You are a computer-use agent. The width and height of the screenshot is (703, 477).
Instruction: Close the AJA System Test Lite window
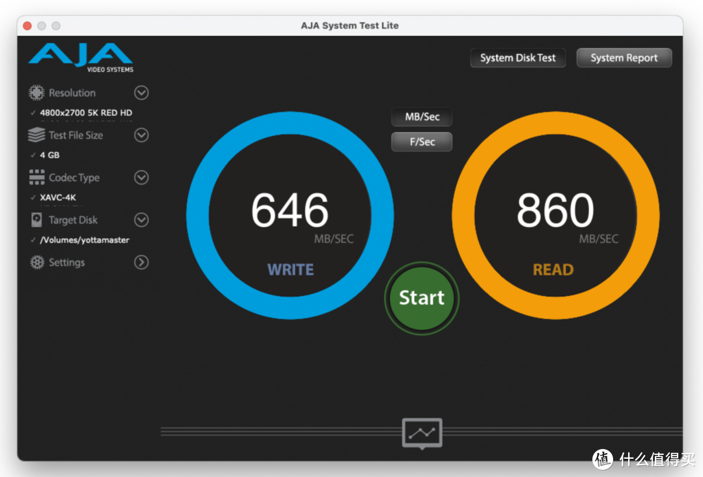coord(27,25)
